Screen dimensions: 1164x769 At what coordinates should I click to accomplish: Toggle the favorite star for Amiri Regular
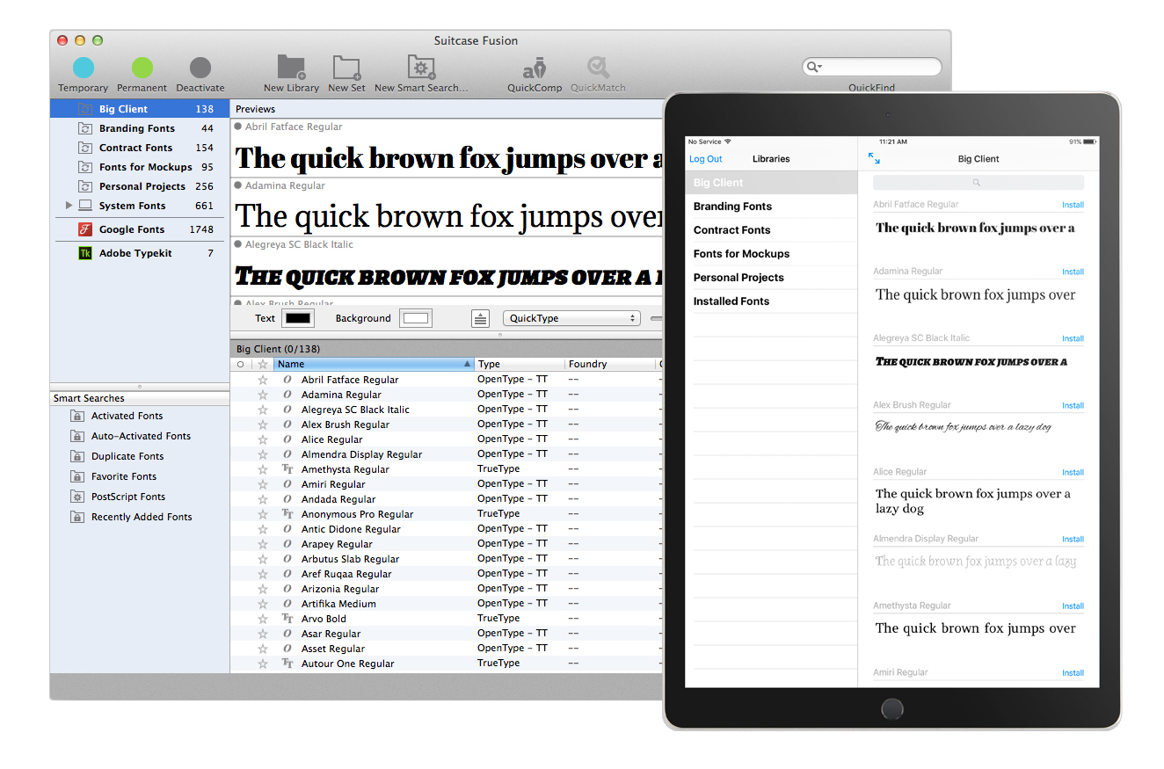coord(262,484)
